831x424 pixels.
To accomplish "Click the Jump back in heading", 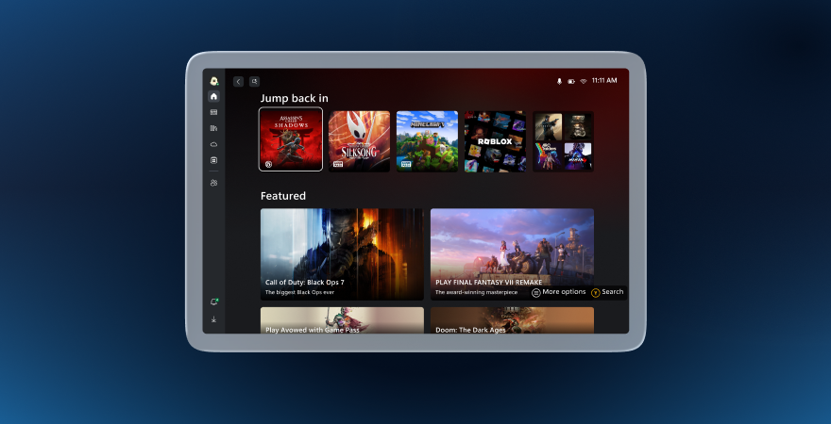I will tap(294, 98).
